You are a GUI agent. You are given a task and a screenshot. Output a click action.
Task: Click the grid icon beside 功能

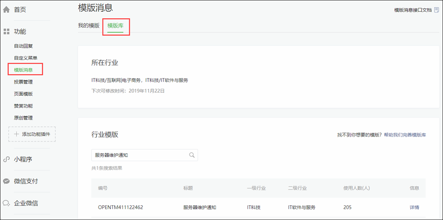click(x=6, y=31)
